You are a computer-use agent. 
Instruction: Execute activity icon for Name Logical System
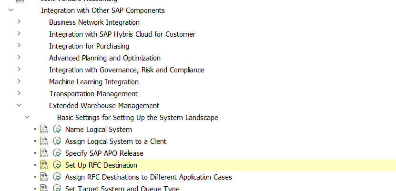tap(57, 130)
